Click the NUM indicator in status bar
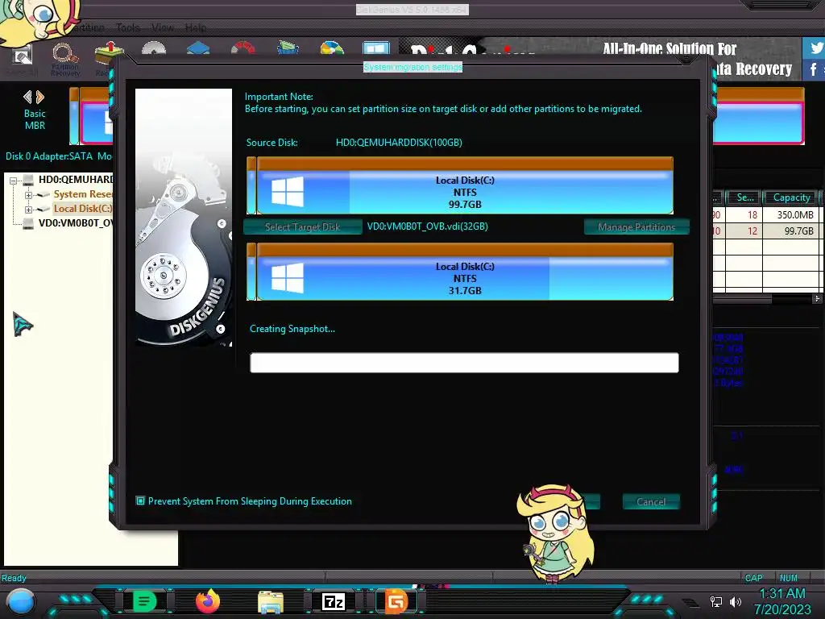The height and width of the screenshot is (619, 825). point(788,578)
